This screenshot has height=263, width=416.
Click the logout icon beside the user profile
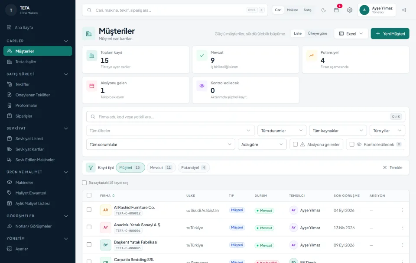coord(404,10)
